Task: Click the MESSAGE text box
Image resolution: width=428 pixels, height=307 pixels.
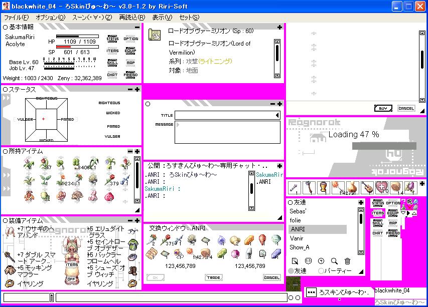Action: point(227,132)
